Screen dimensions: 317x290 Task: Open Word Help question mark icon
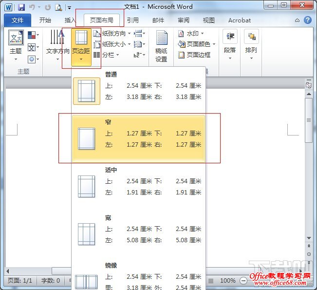click(x=307, y=20)
